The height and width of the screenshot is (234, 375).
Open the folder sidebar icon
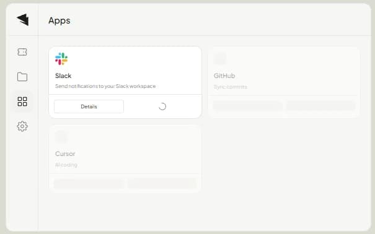pos(22,77)
